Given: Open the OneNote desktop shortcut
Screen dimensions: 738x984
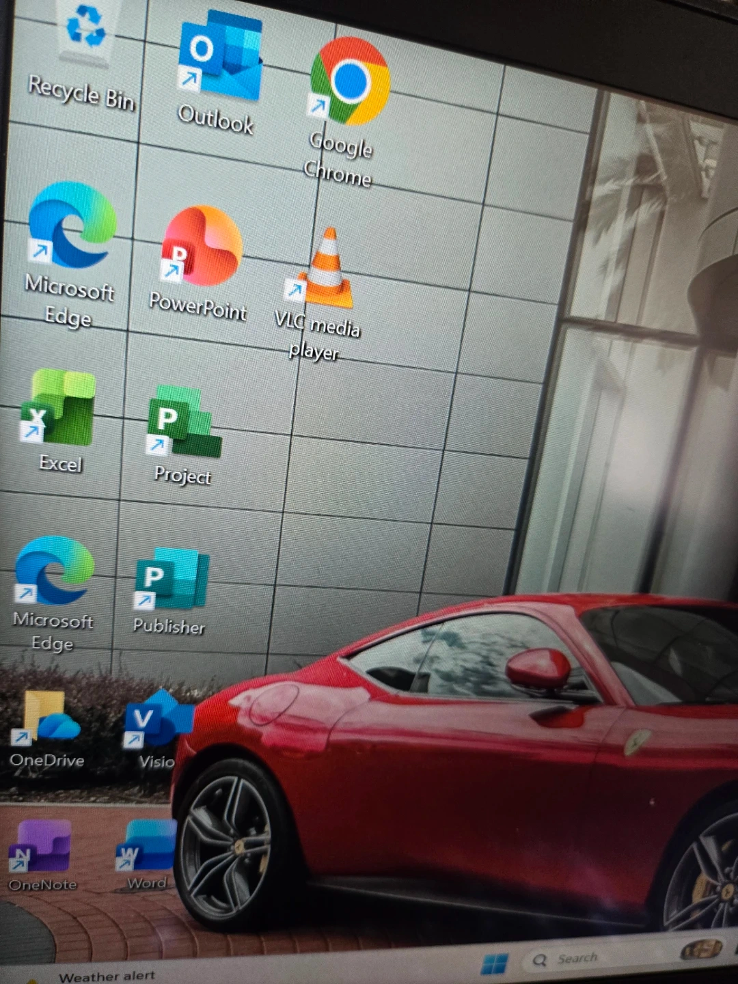Looking at the screenshot, I should [41, 847].
